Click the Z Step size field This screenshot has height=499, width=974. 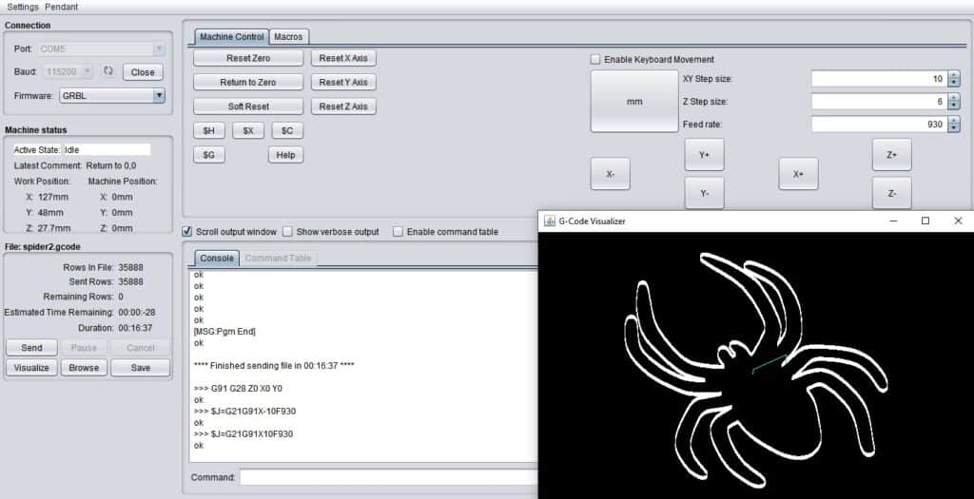(879, 101)
